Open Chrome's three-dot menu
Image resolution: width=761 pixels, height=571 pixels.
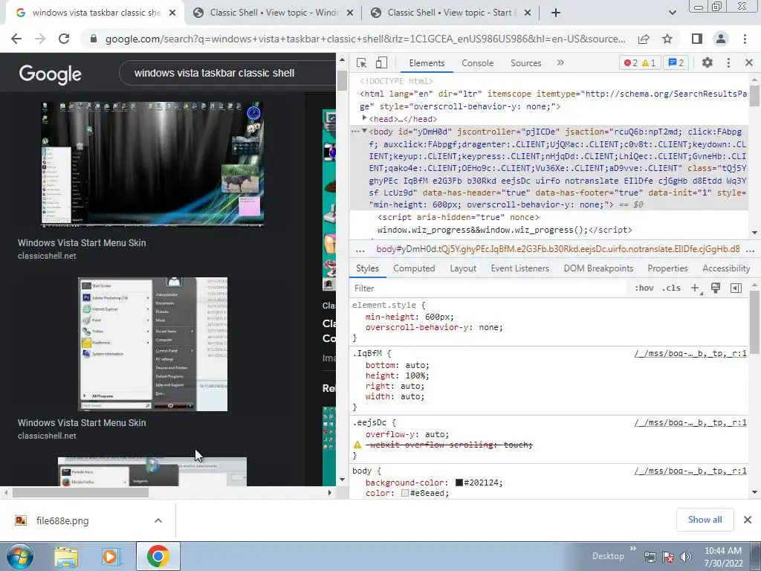click(745, 39)
